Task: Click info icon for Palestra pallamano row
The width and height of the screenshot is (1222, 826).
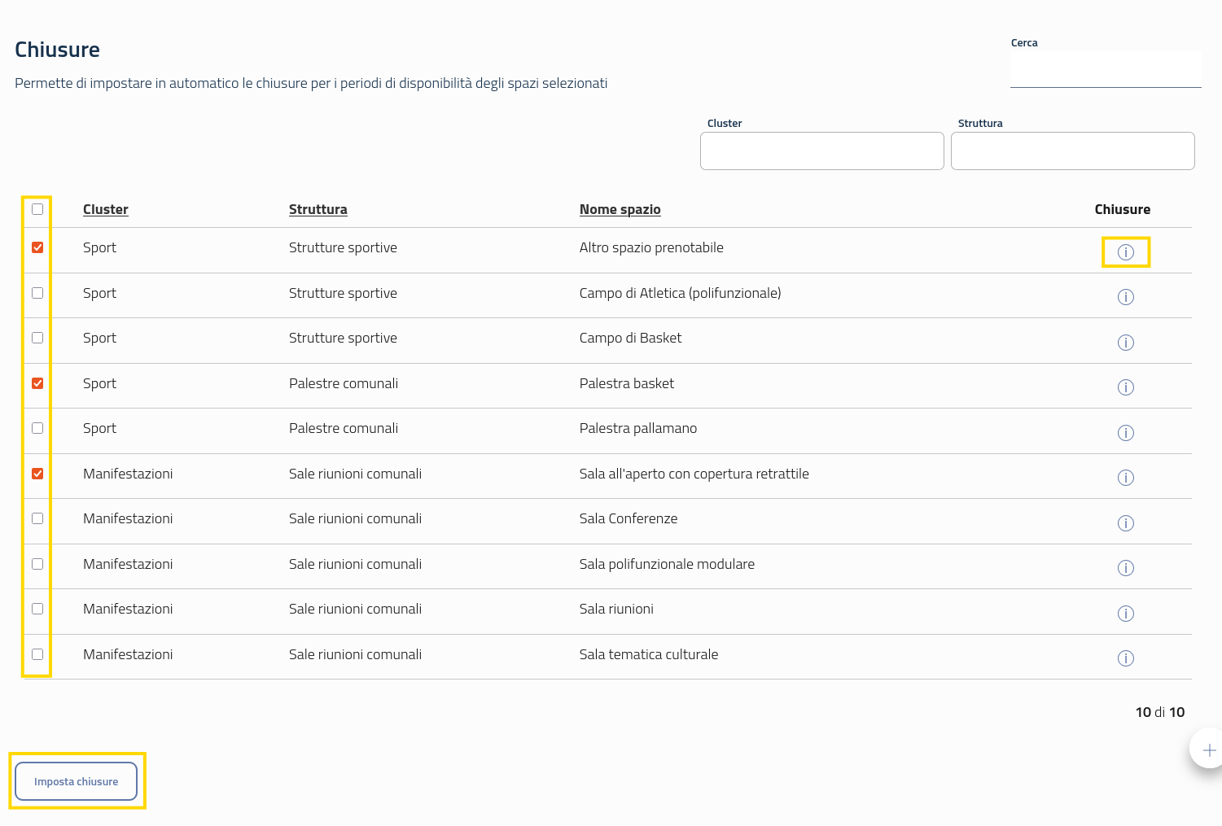Action: (1125, 433)
